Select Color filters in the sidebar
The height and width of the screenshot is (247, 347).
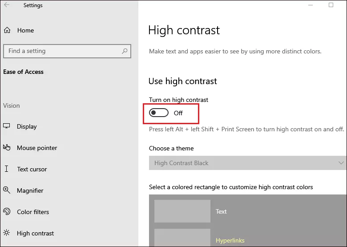(x=33, y=212)
